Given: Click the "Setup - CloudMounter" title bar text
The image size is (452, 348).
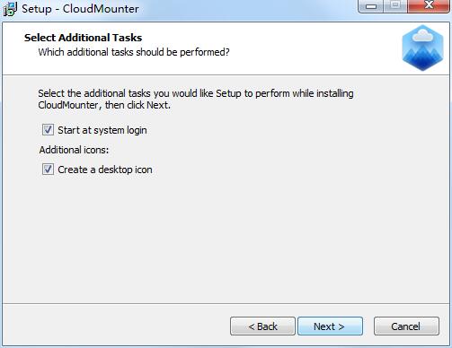Looking at the screenshot, I should [x=80, y=9].
